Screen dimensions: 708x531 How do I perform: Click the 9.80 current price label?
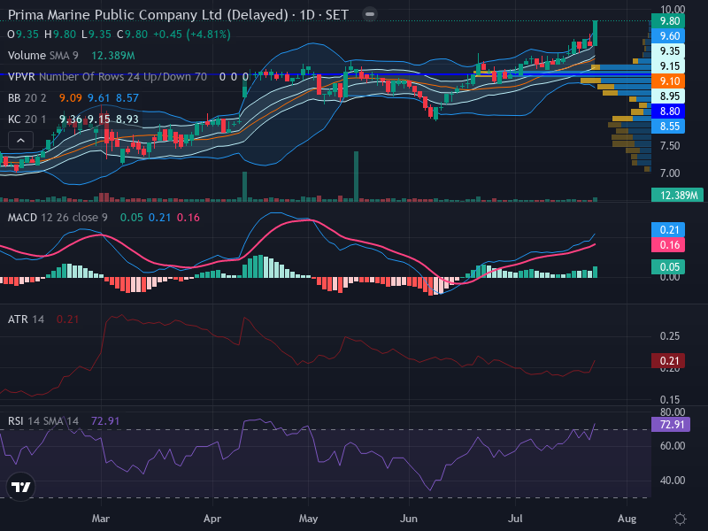(668, 20)
